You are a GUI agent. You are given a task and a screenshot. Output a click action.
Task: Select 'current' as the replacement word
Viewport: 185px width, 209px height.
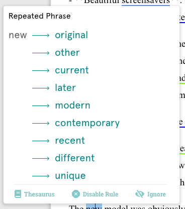(x=72, y=70)
